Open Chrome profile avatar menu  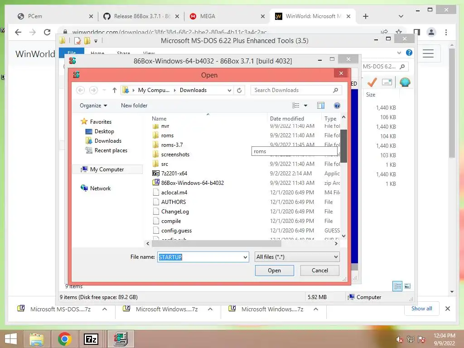[431, 32]
